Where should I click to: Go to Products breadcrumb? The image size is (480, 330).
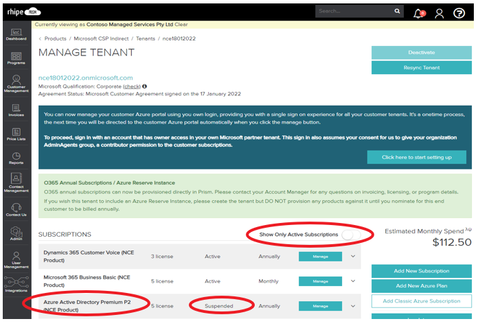point(56,38)
